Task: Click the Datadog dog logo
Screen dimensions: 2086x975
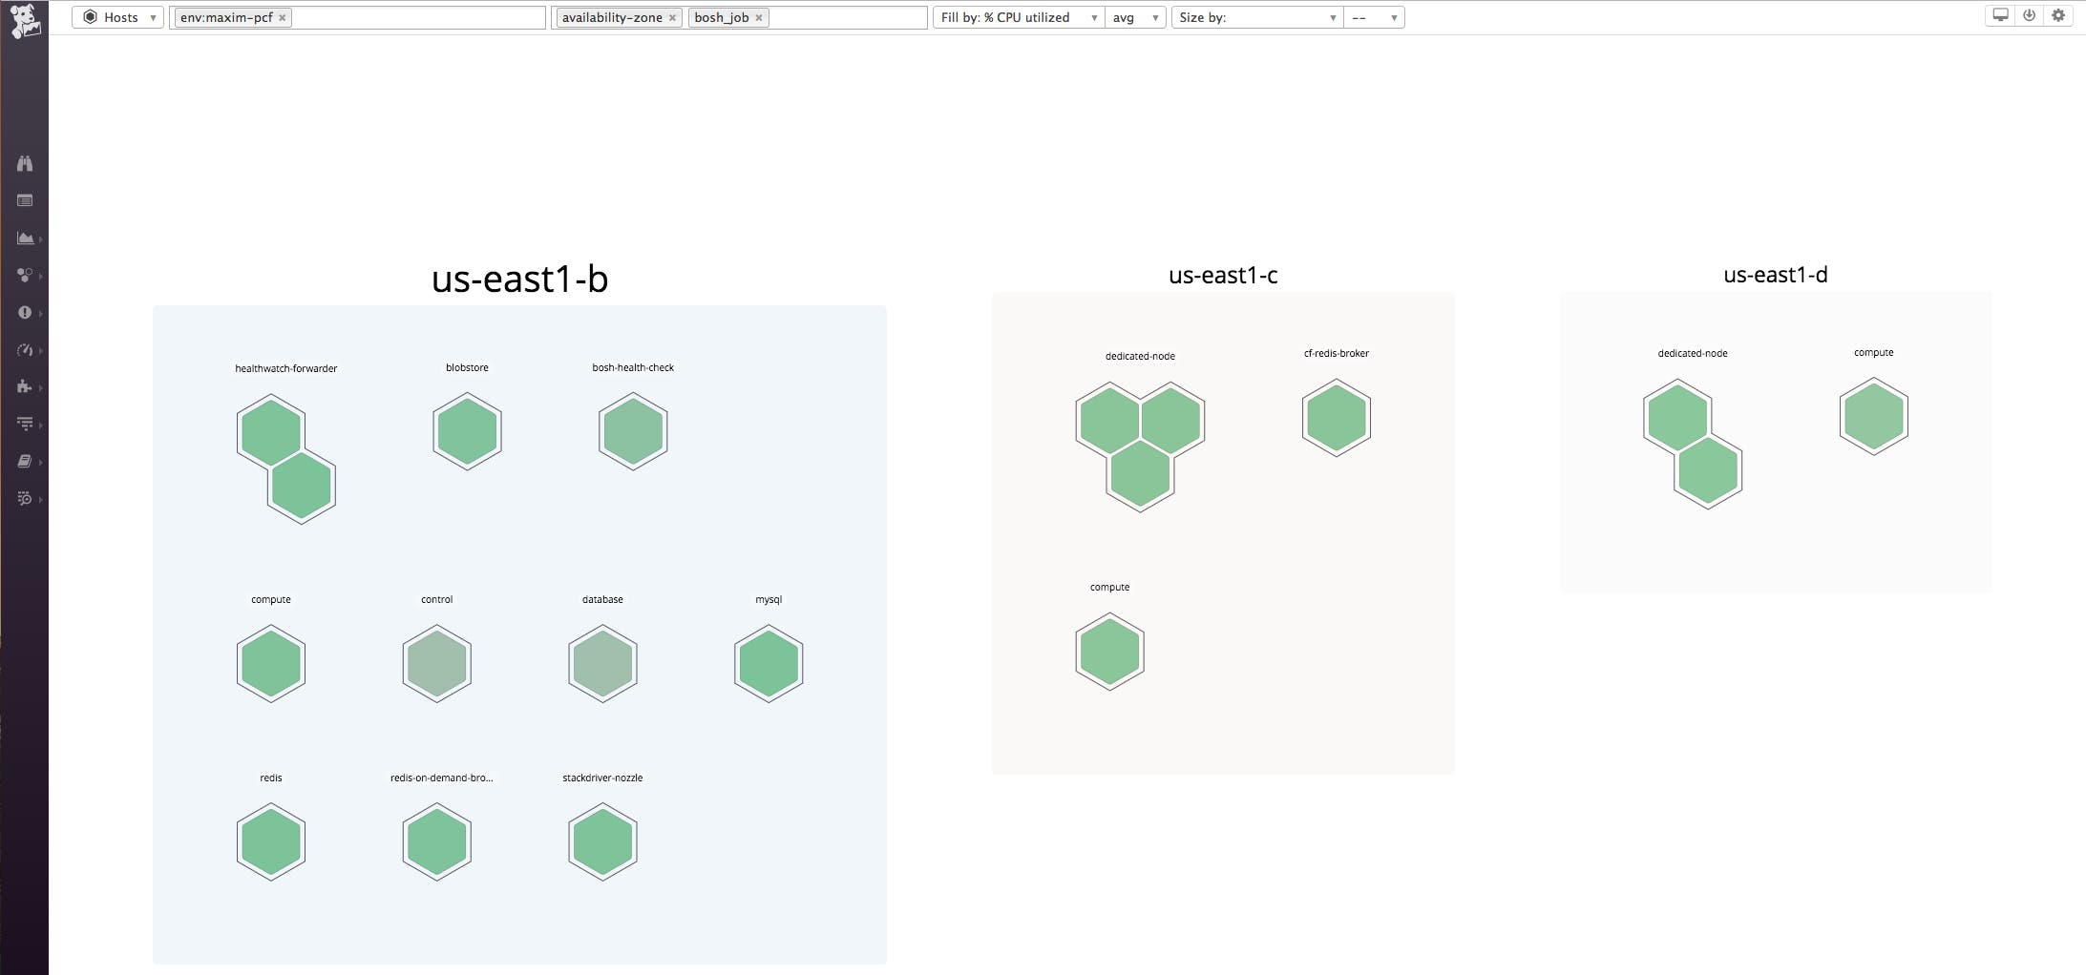Action: pyautogui.click(x=26, y=19)
